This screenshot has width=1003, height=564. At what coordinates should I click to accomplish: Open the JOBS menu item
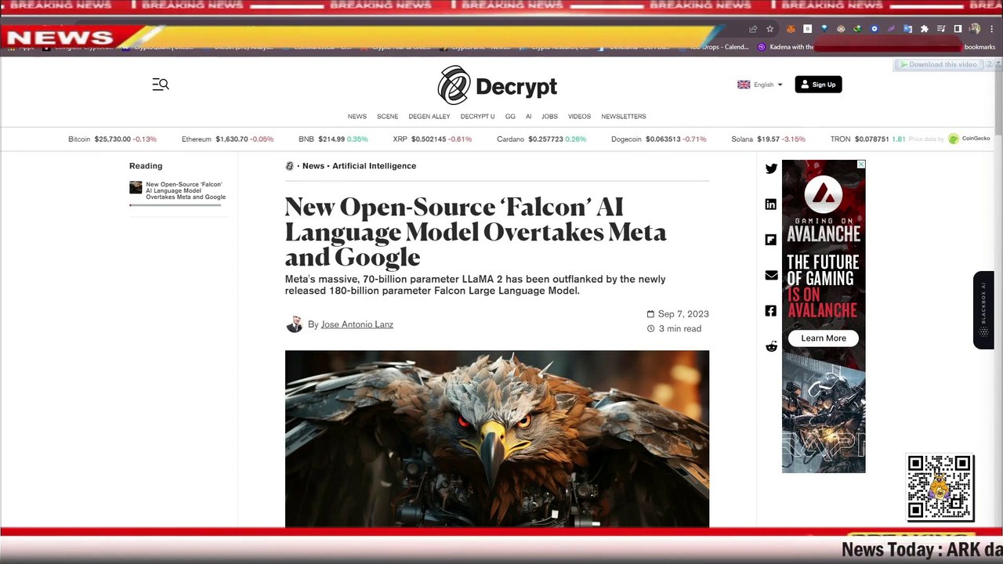[x=549, y=117]
